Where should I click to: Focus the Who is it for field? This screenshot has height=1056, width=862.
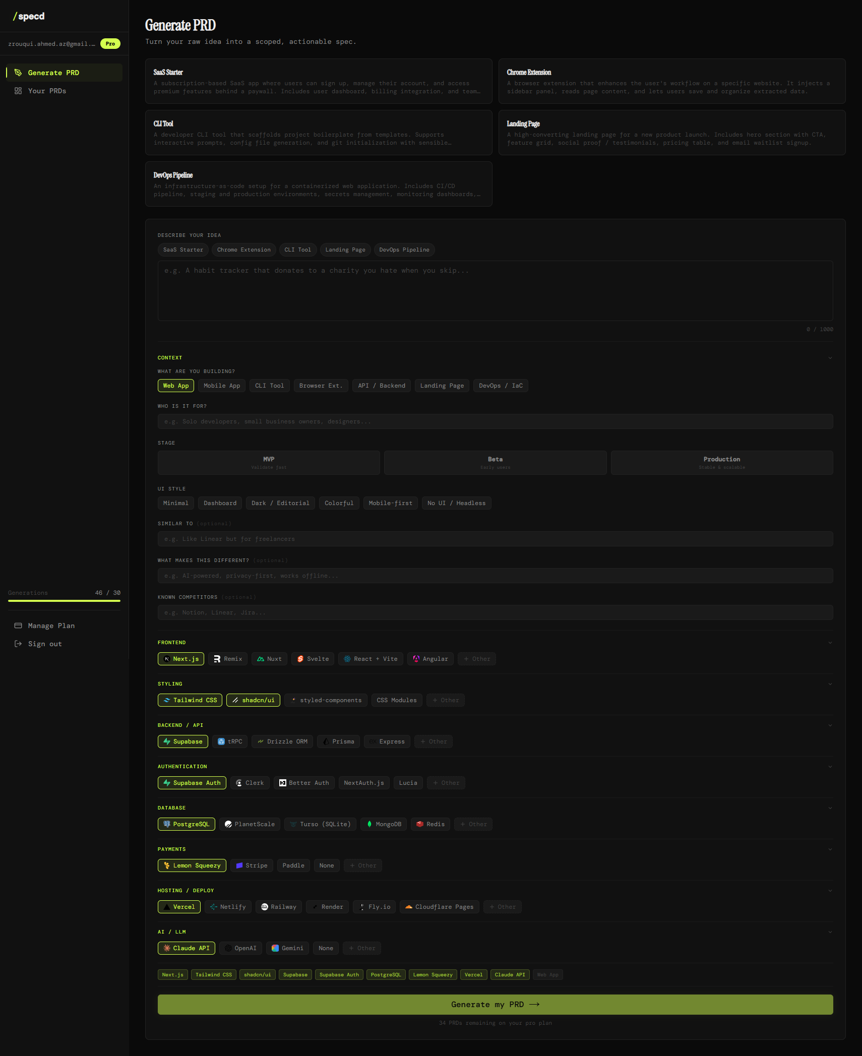point(495,421)
